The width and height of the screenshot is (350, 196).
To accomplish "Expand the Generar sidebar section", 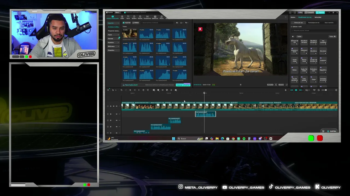I will click(119, 39).
